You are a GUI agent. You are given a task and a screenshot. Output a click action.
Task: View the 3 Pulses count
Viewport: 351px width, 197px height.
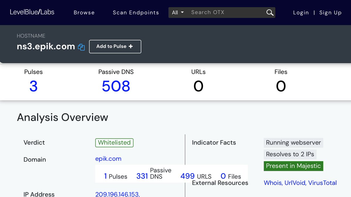(x=33, y=87)
